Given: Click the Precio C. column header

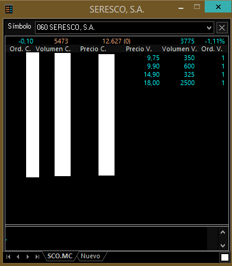Looking at the screenshot, I should click(93, 49).
